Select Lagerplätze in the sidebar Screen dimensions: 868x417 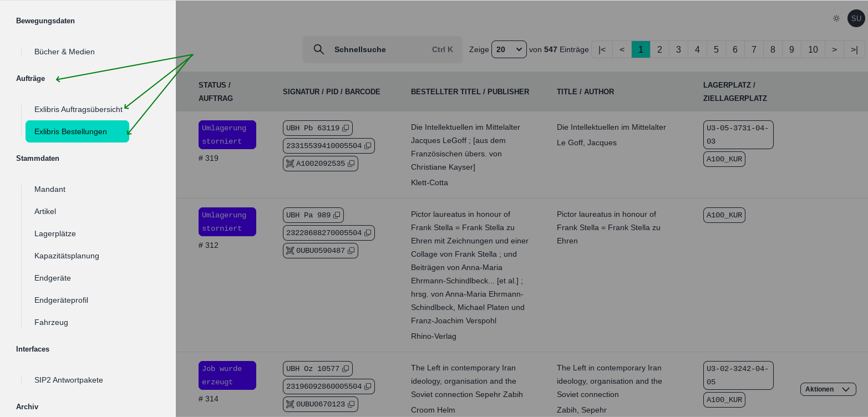tap(55, 233)
